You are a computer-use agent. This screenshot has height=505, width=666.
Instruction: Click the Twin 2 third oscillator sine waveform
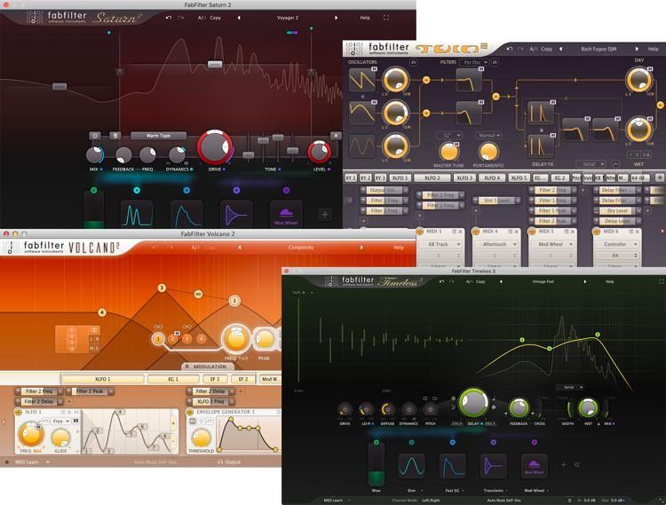(x=362, y=146)
